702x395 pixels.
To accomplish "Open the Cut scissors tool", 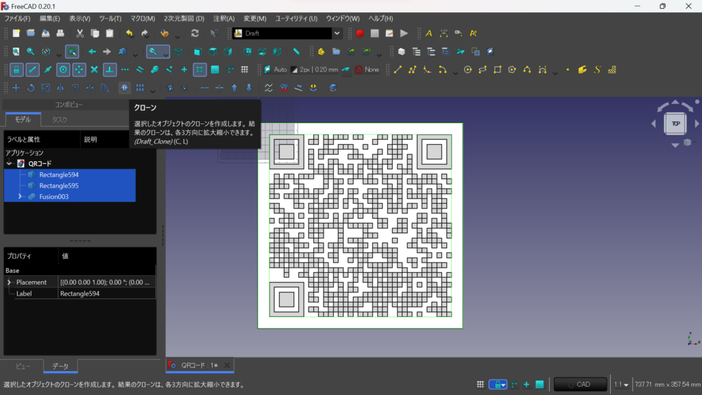I will tap(80, 33).
